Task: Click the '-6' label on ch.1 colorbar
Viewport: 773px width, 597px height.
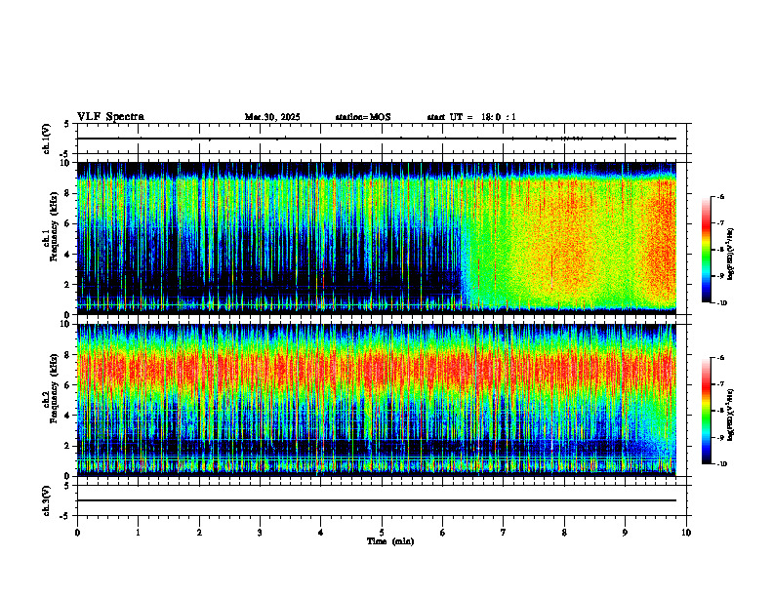Action: [x=720, y=197]
